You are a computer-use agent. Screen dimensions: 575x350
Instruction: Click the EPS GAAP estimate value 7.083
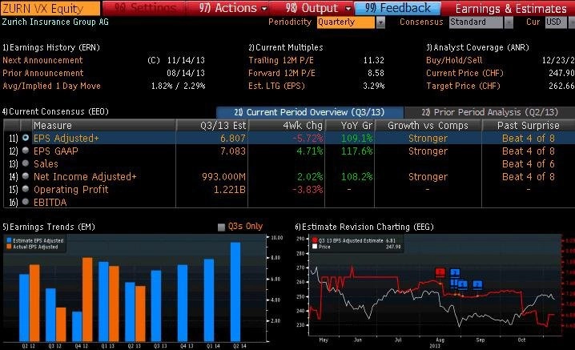click(x=233, y=151)
